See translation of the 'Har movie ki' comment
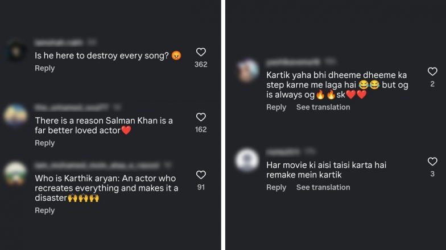 (x=323, y=187)
